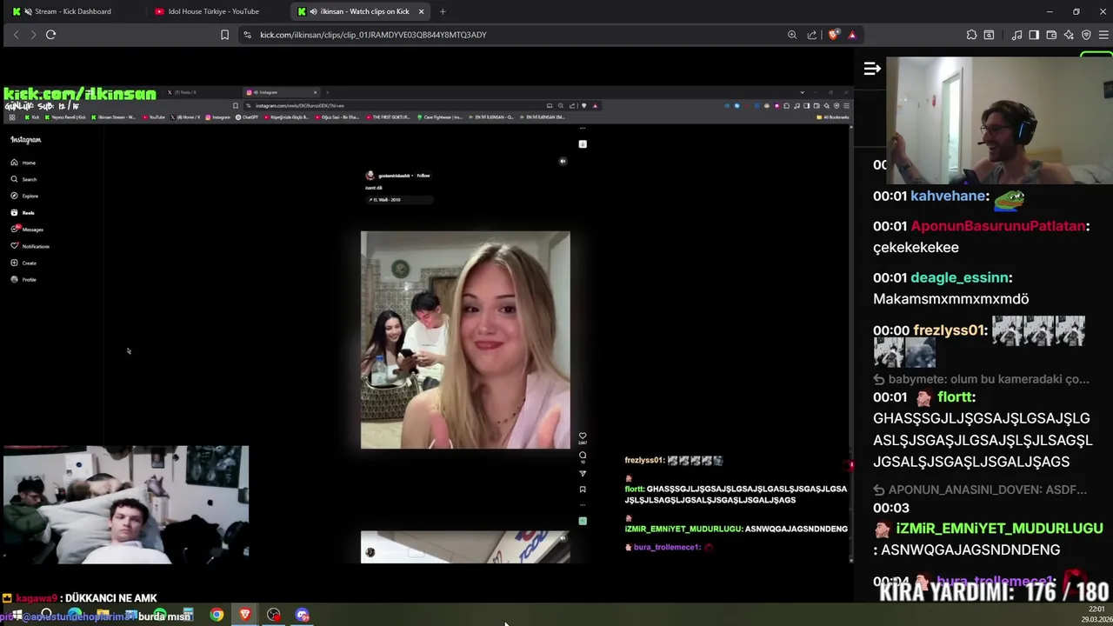Reload the Kick clip page

tap(50, 35)
